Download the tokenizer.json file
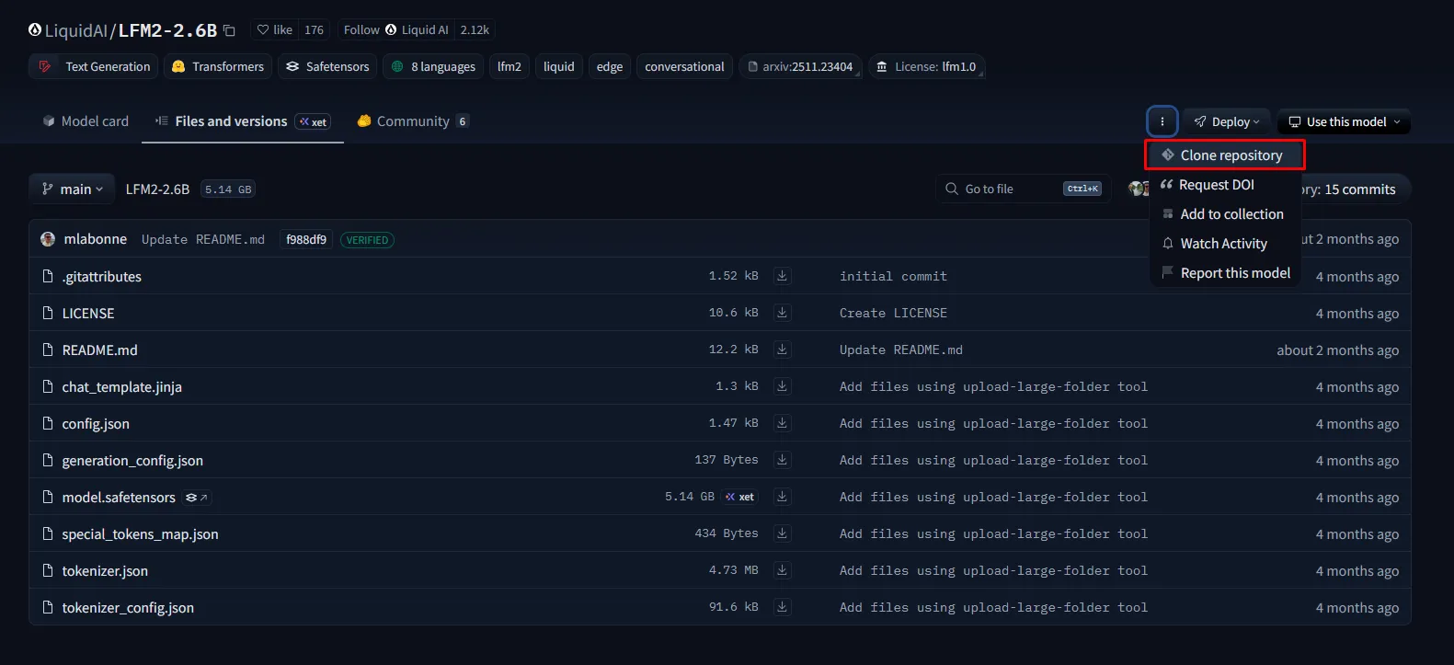The image size is (1454, 665). 782,570
